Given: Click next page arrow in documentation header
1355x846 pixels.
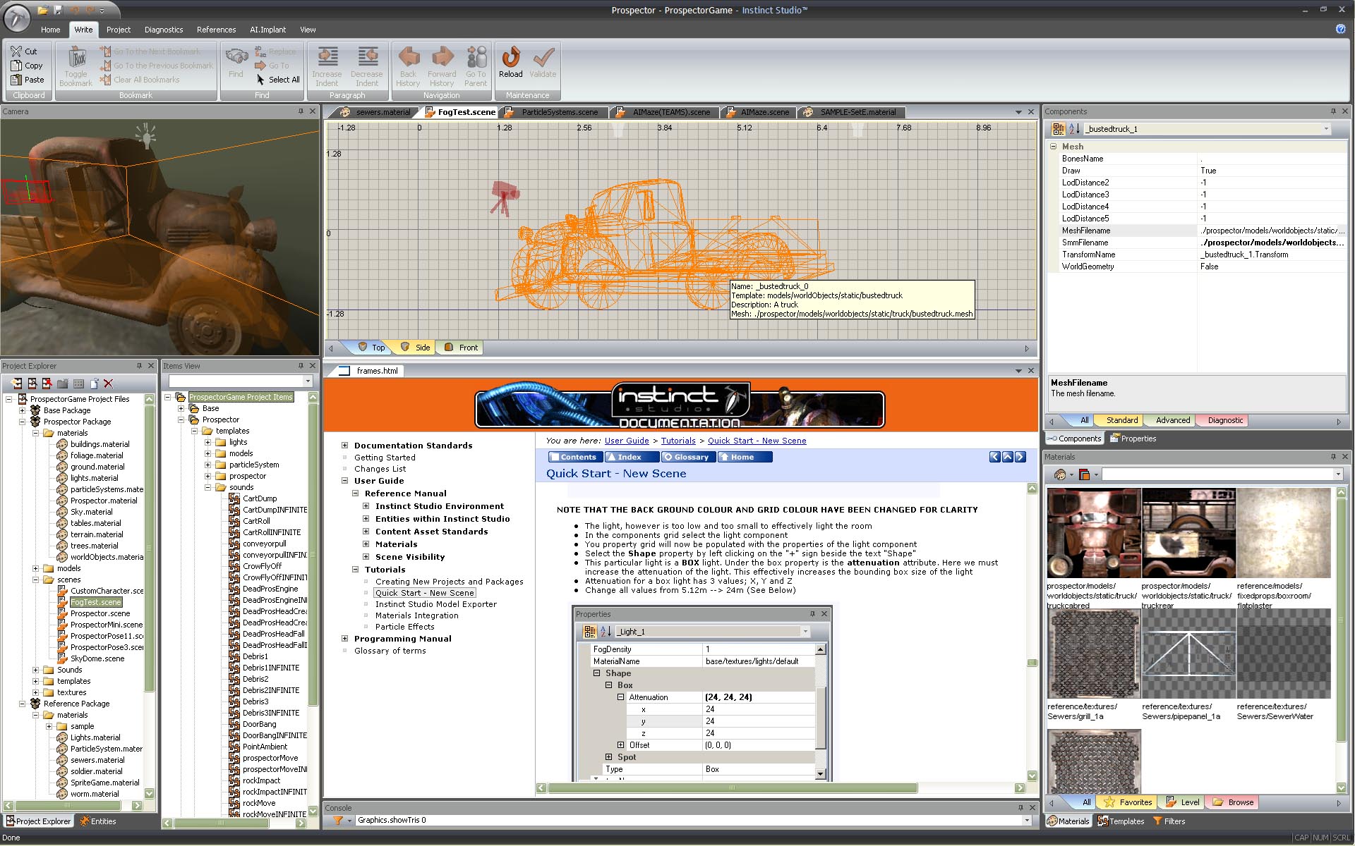Looking at the screenshot, I should 1020,457.
